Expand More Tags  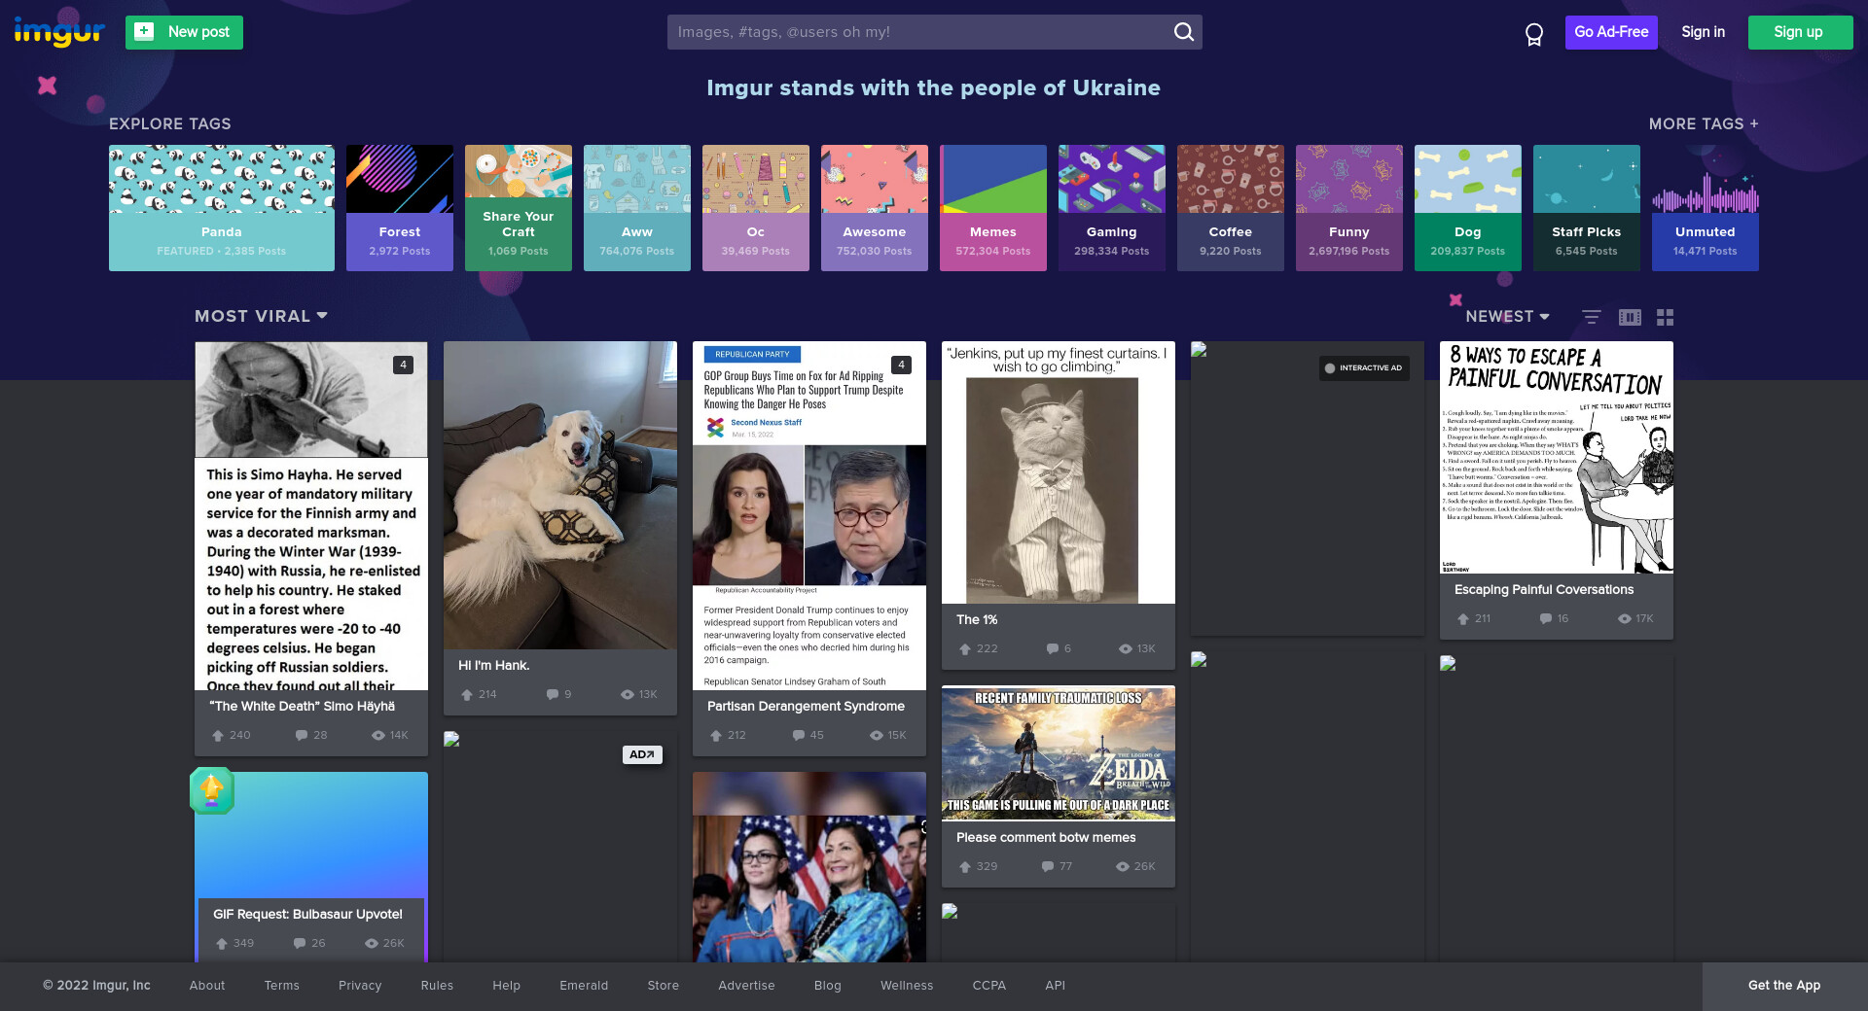pos(1704,124)
